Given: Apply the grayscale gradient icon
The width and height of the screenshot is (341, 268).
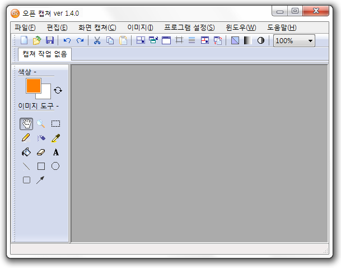Looking at the screenshot, I should pyautogui.click(x=247, y=40).
